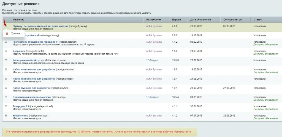Open Набор компонентов link for redsign.devcom
This screenshot has width=282, height=137.
pyautogui.click(x=34, y=69)
